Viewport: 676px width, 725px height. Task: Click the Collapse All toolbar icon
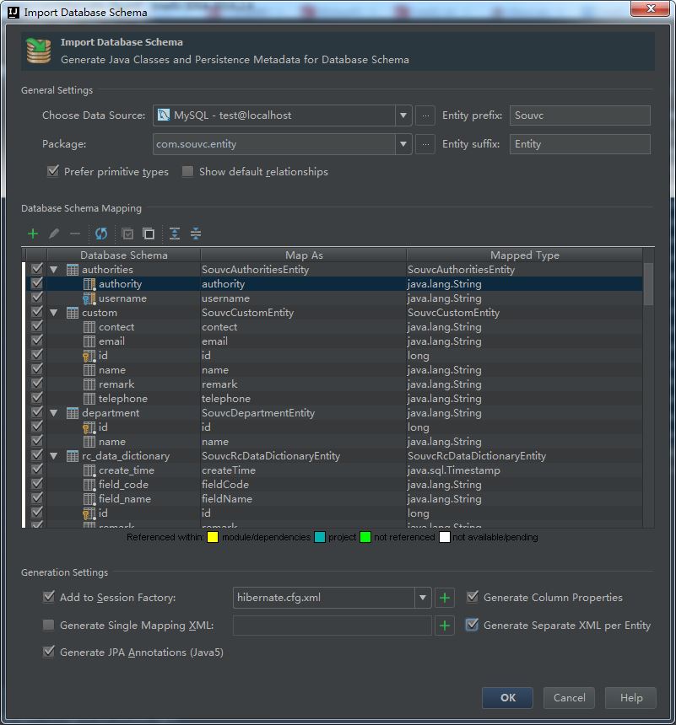coord(196,234)
